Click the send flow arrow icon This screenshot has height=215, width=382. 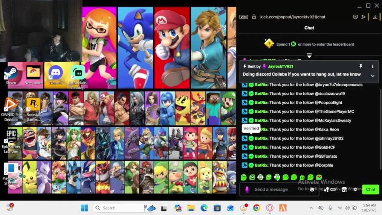click(363, 17)
